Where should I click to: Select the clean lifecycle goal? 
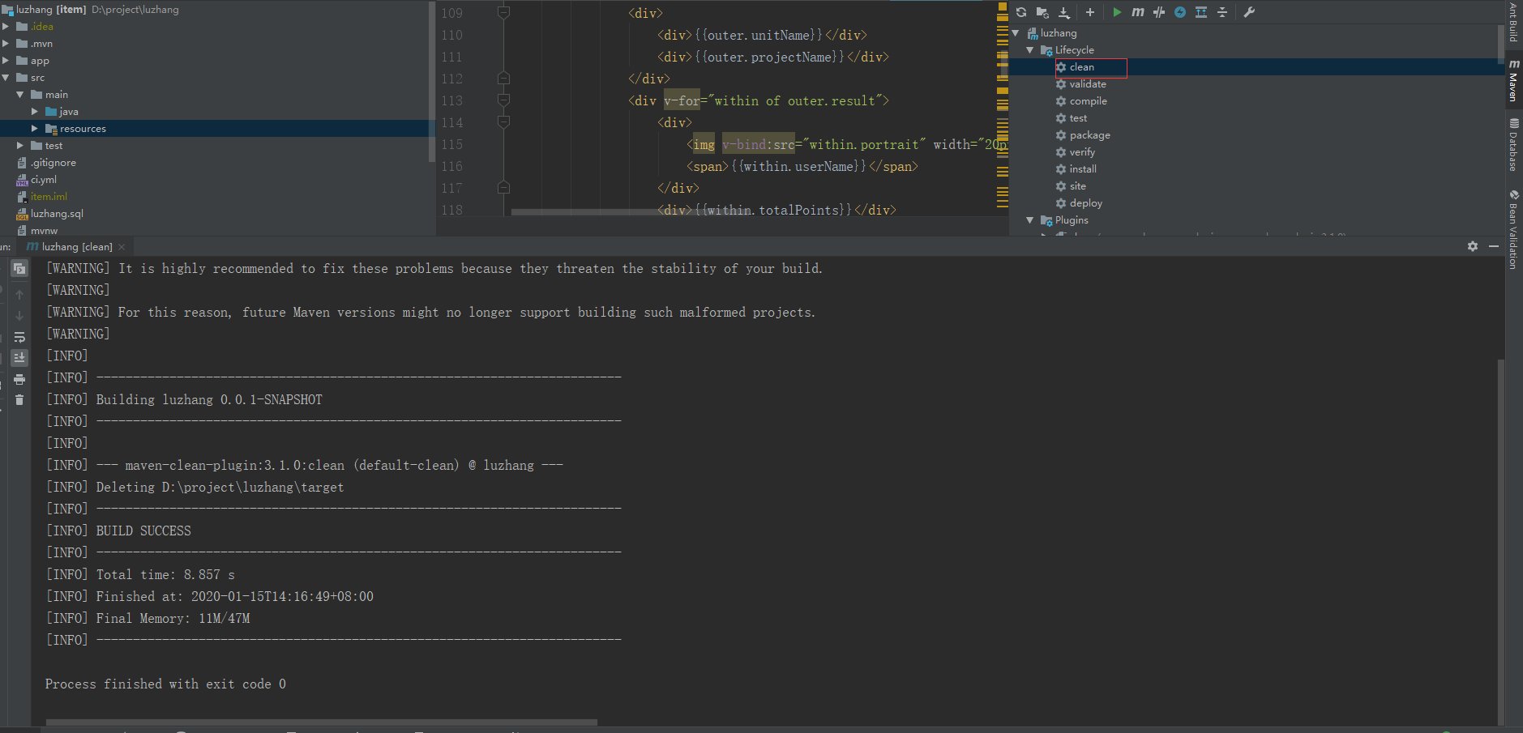pyautogui.click(x=1081, y=67)
